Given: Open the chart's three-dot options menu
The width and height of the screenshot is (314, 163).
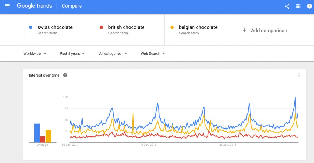Looking at the screenshot, I should click(299, 75).
